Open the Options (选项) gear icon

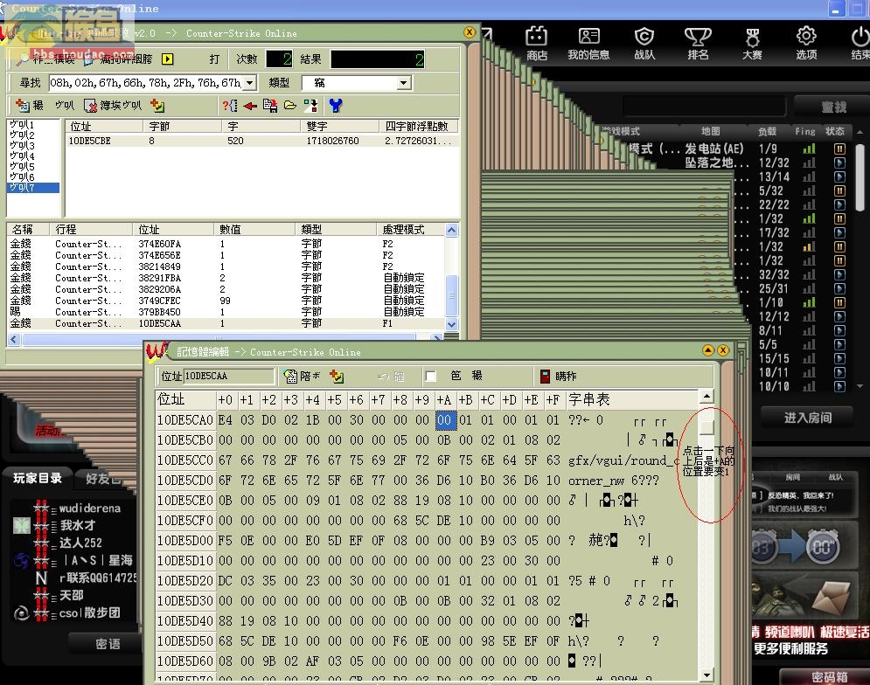(806, 44)
